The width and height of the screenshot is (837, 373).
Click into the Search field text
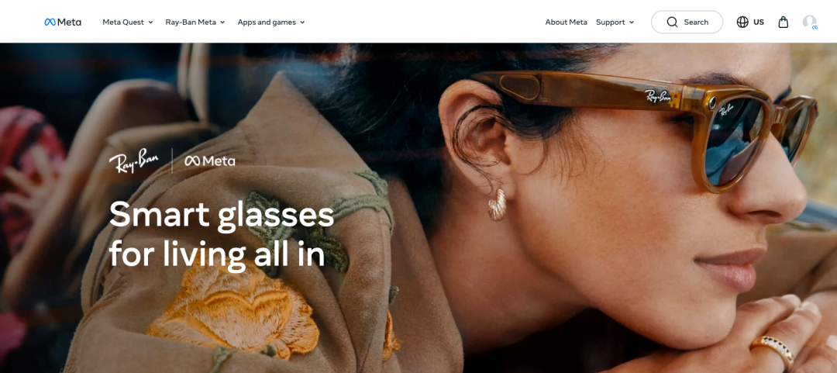point(696,22)
